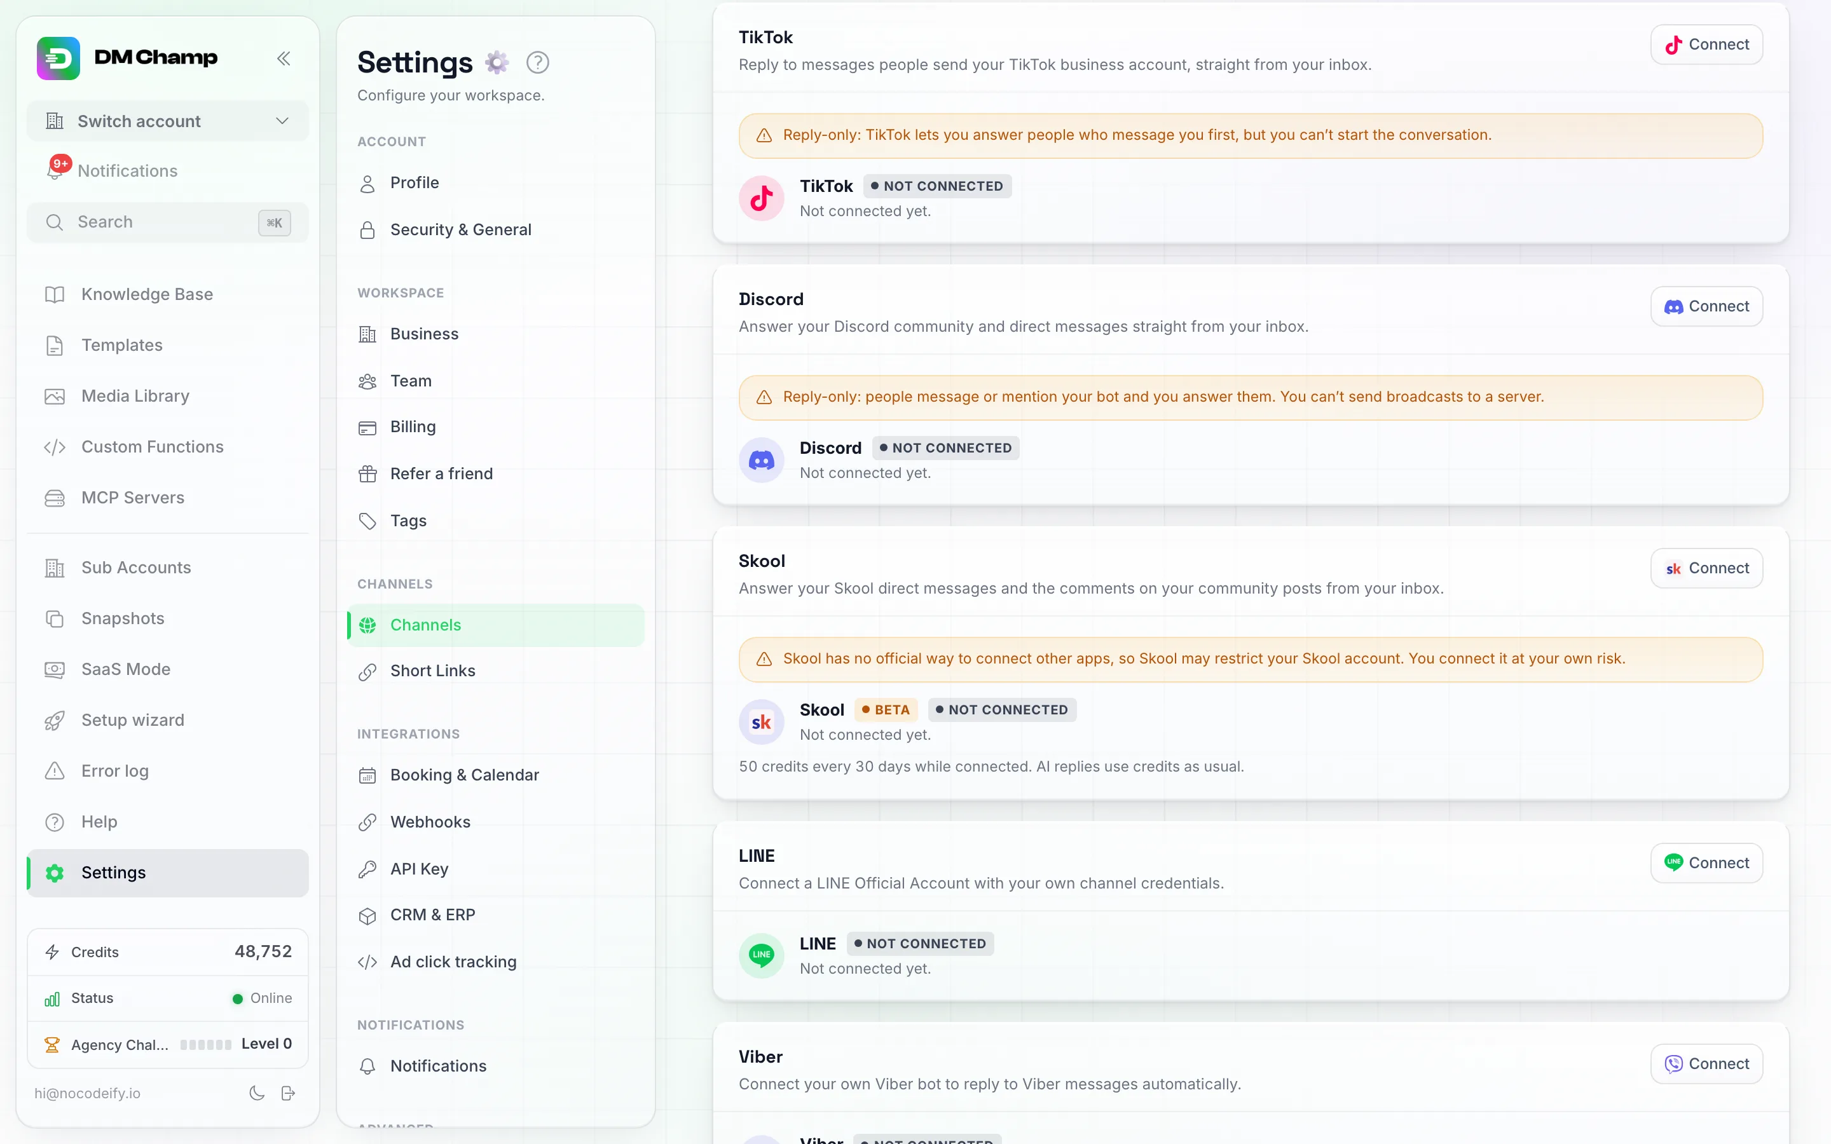Viewport: 1831px width, 1144px height.
Task: Go to Media Library
Action: point(168,396)
